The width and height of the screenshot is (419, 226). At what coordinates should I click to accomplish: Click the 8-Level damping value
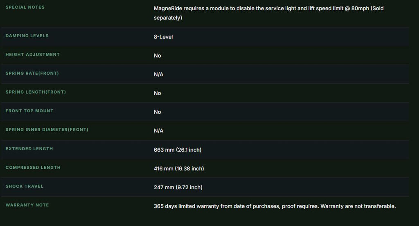point(163,37)
